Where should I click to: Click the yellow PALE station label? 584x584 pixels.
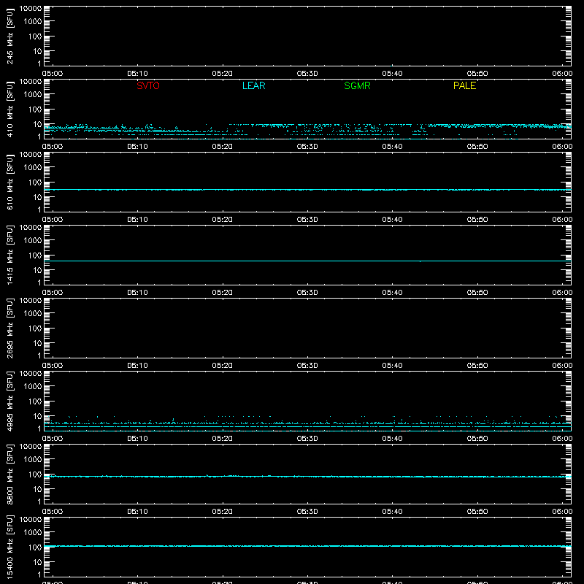click(464, 85)
